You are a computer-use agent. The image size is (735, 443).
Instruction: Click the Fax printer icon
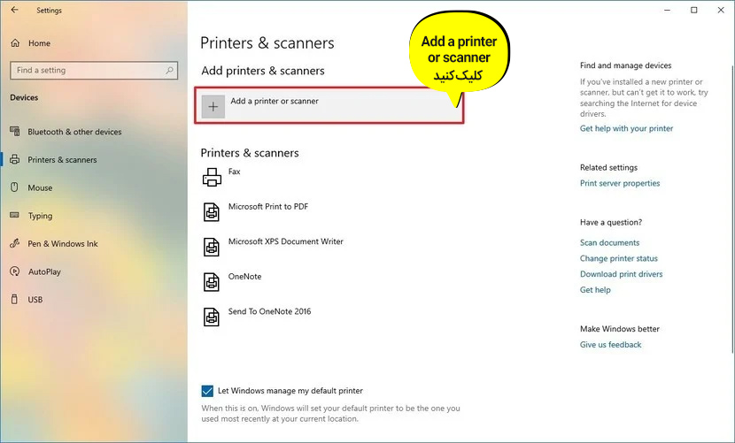tap(212, 177)
